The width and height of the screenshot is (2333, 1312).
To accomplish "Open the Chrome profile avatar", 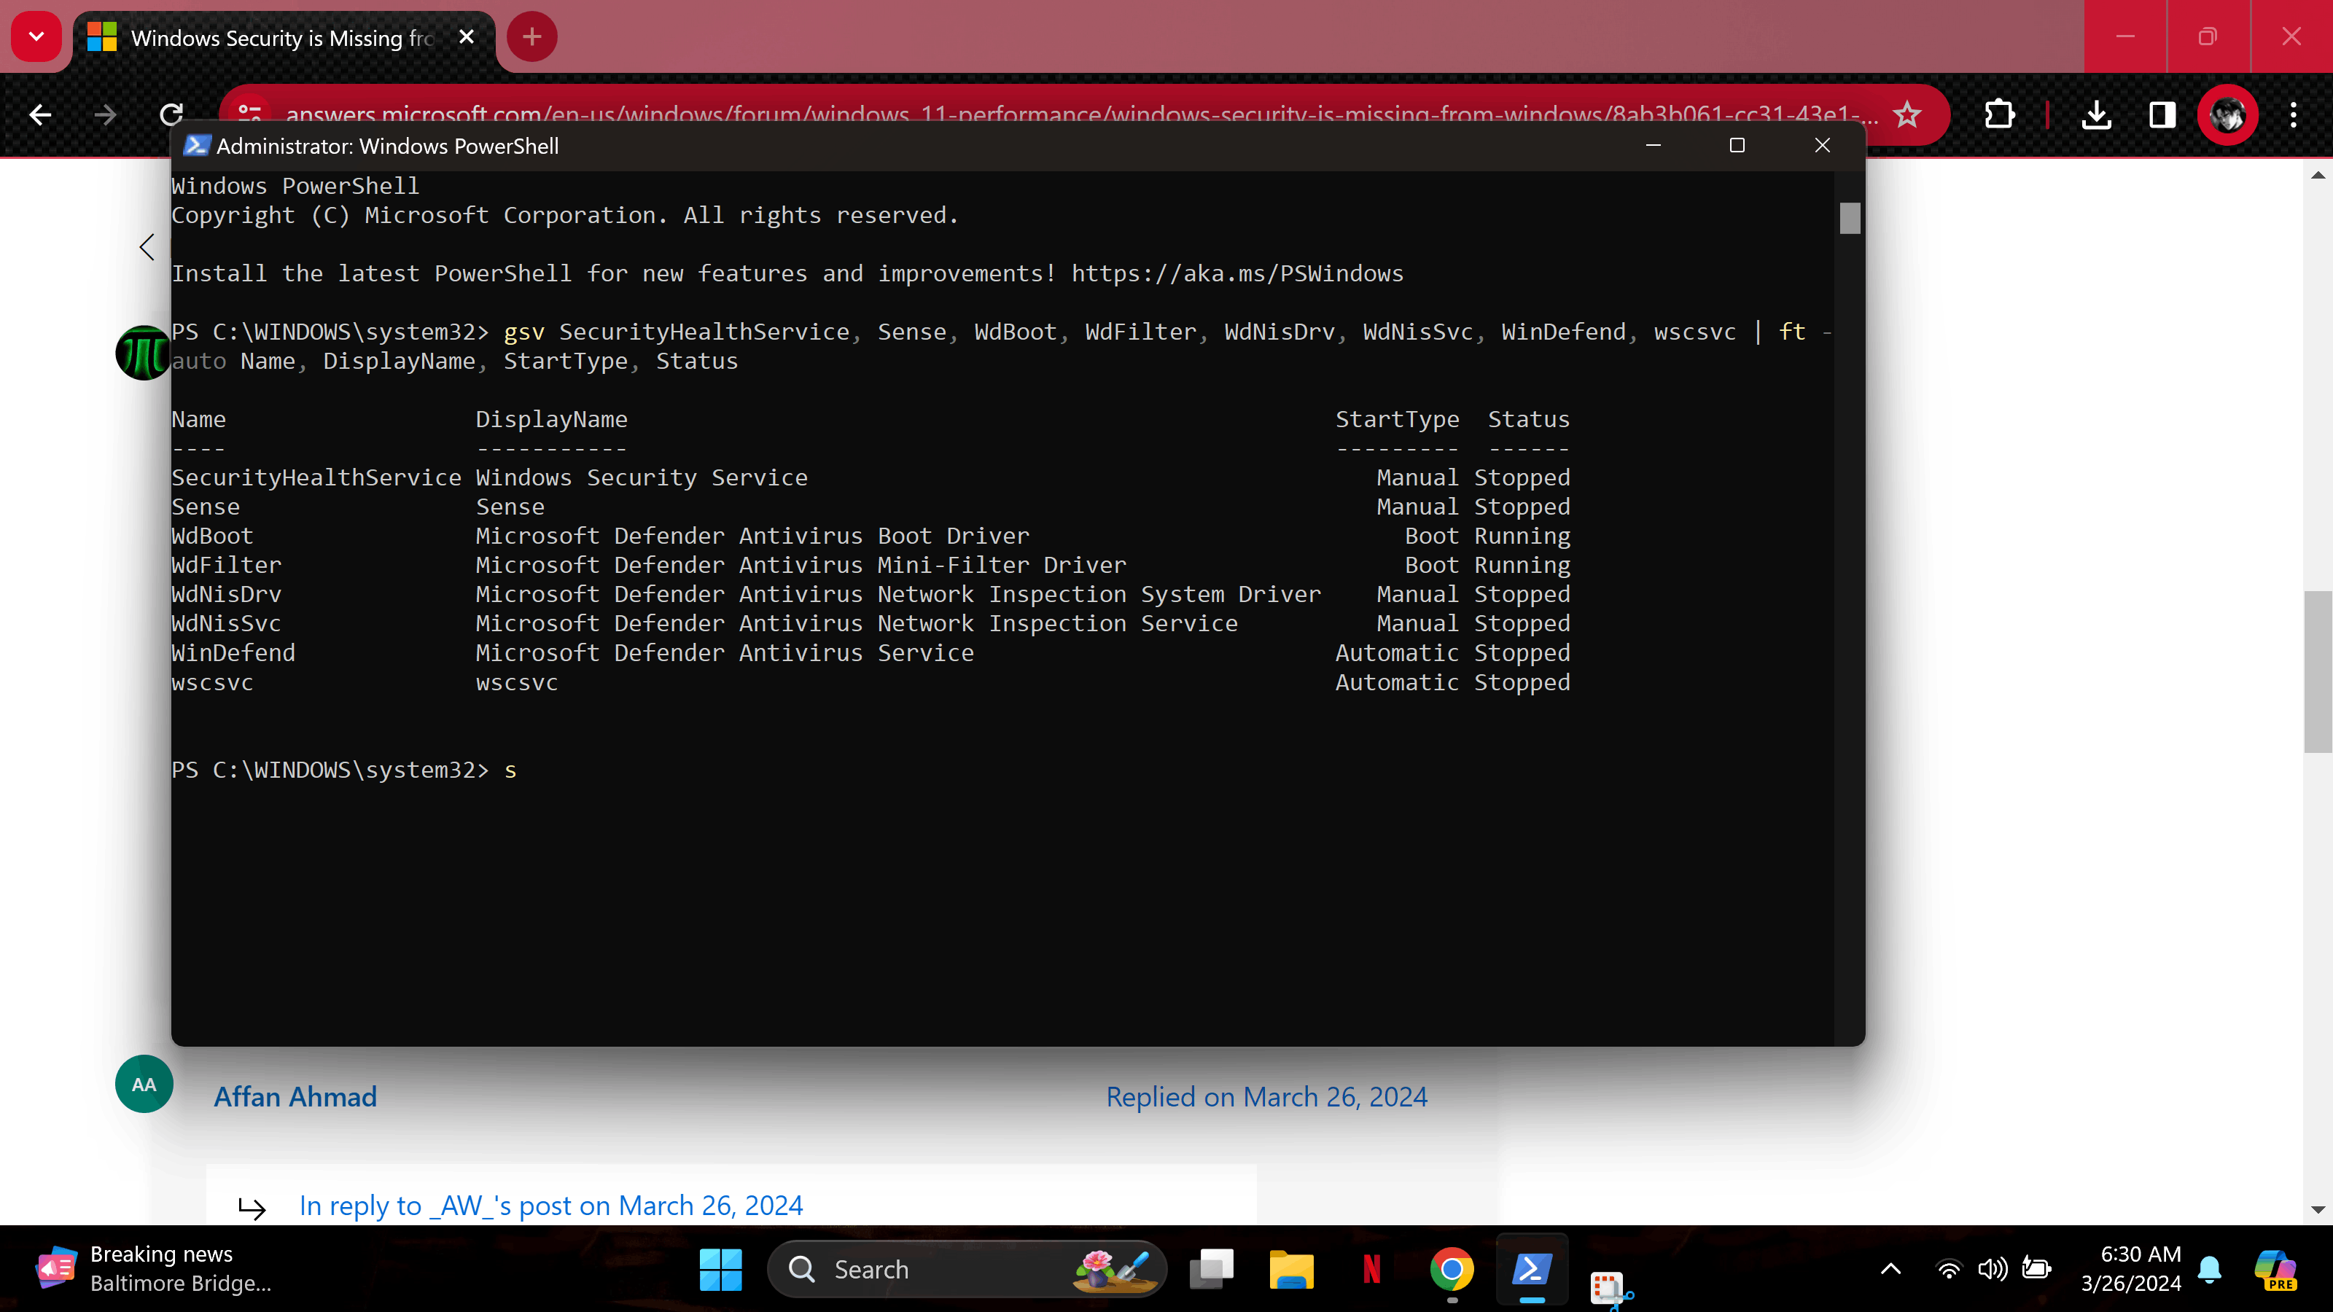I will [x=2227, y=115].
